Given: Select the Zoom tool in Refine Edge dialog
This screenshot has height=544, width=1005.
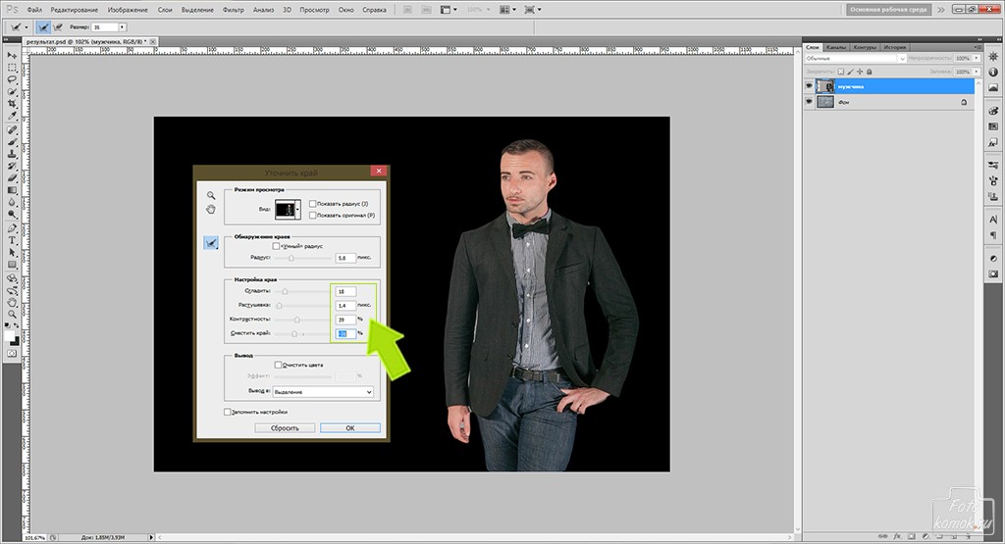Looking at the screenshot, I should [x=210, y=195].
